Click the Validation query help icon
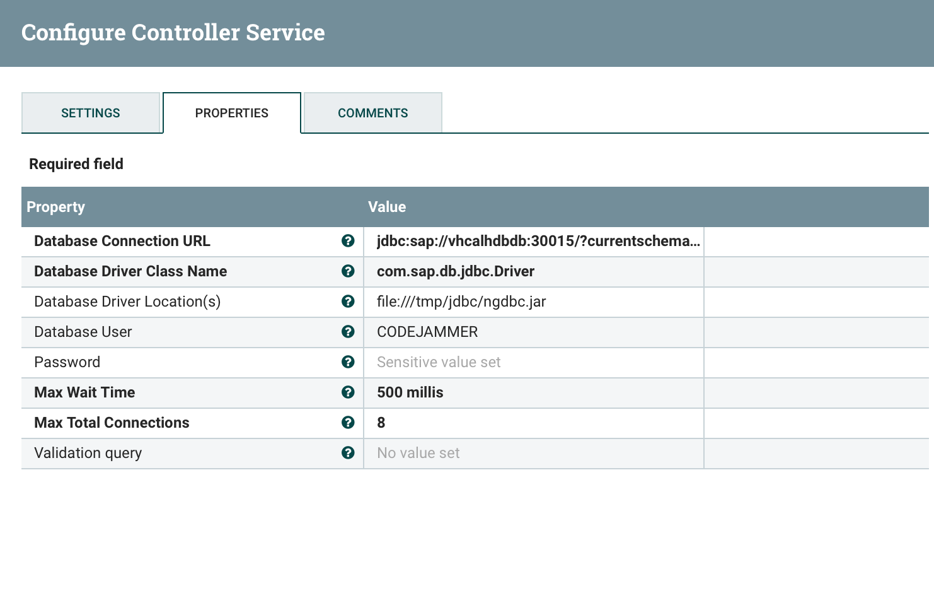 click(x=348, y=452)
